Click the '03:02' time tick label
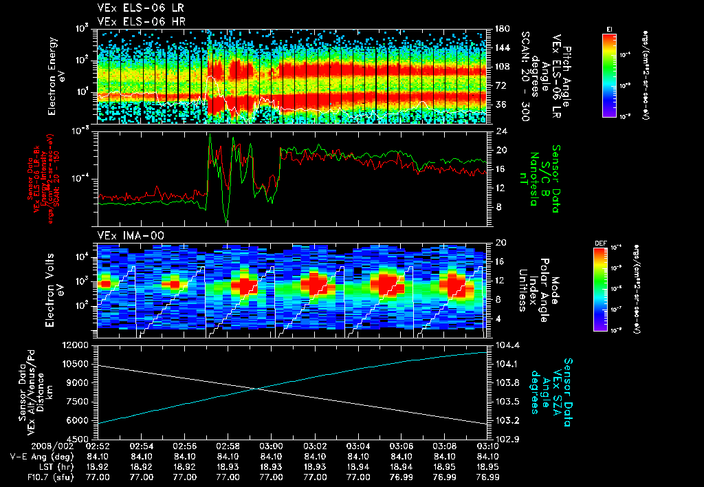The width and height of the screenshot is (704, 487). point(315,446)
